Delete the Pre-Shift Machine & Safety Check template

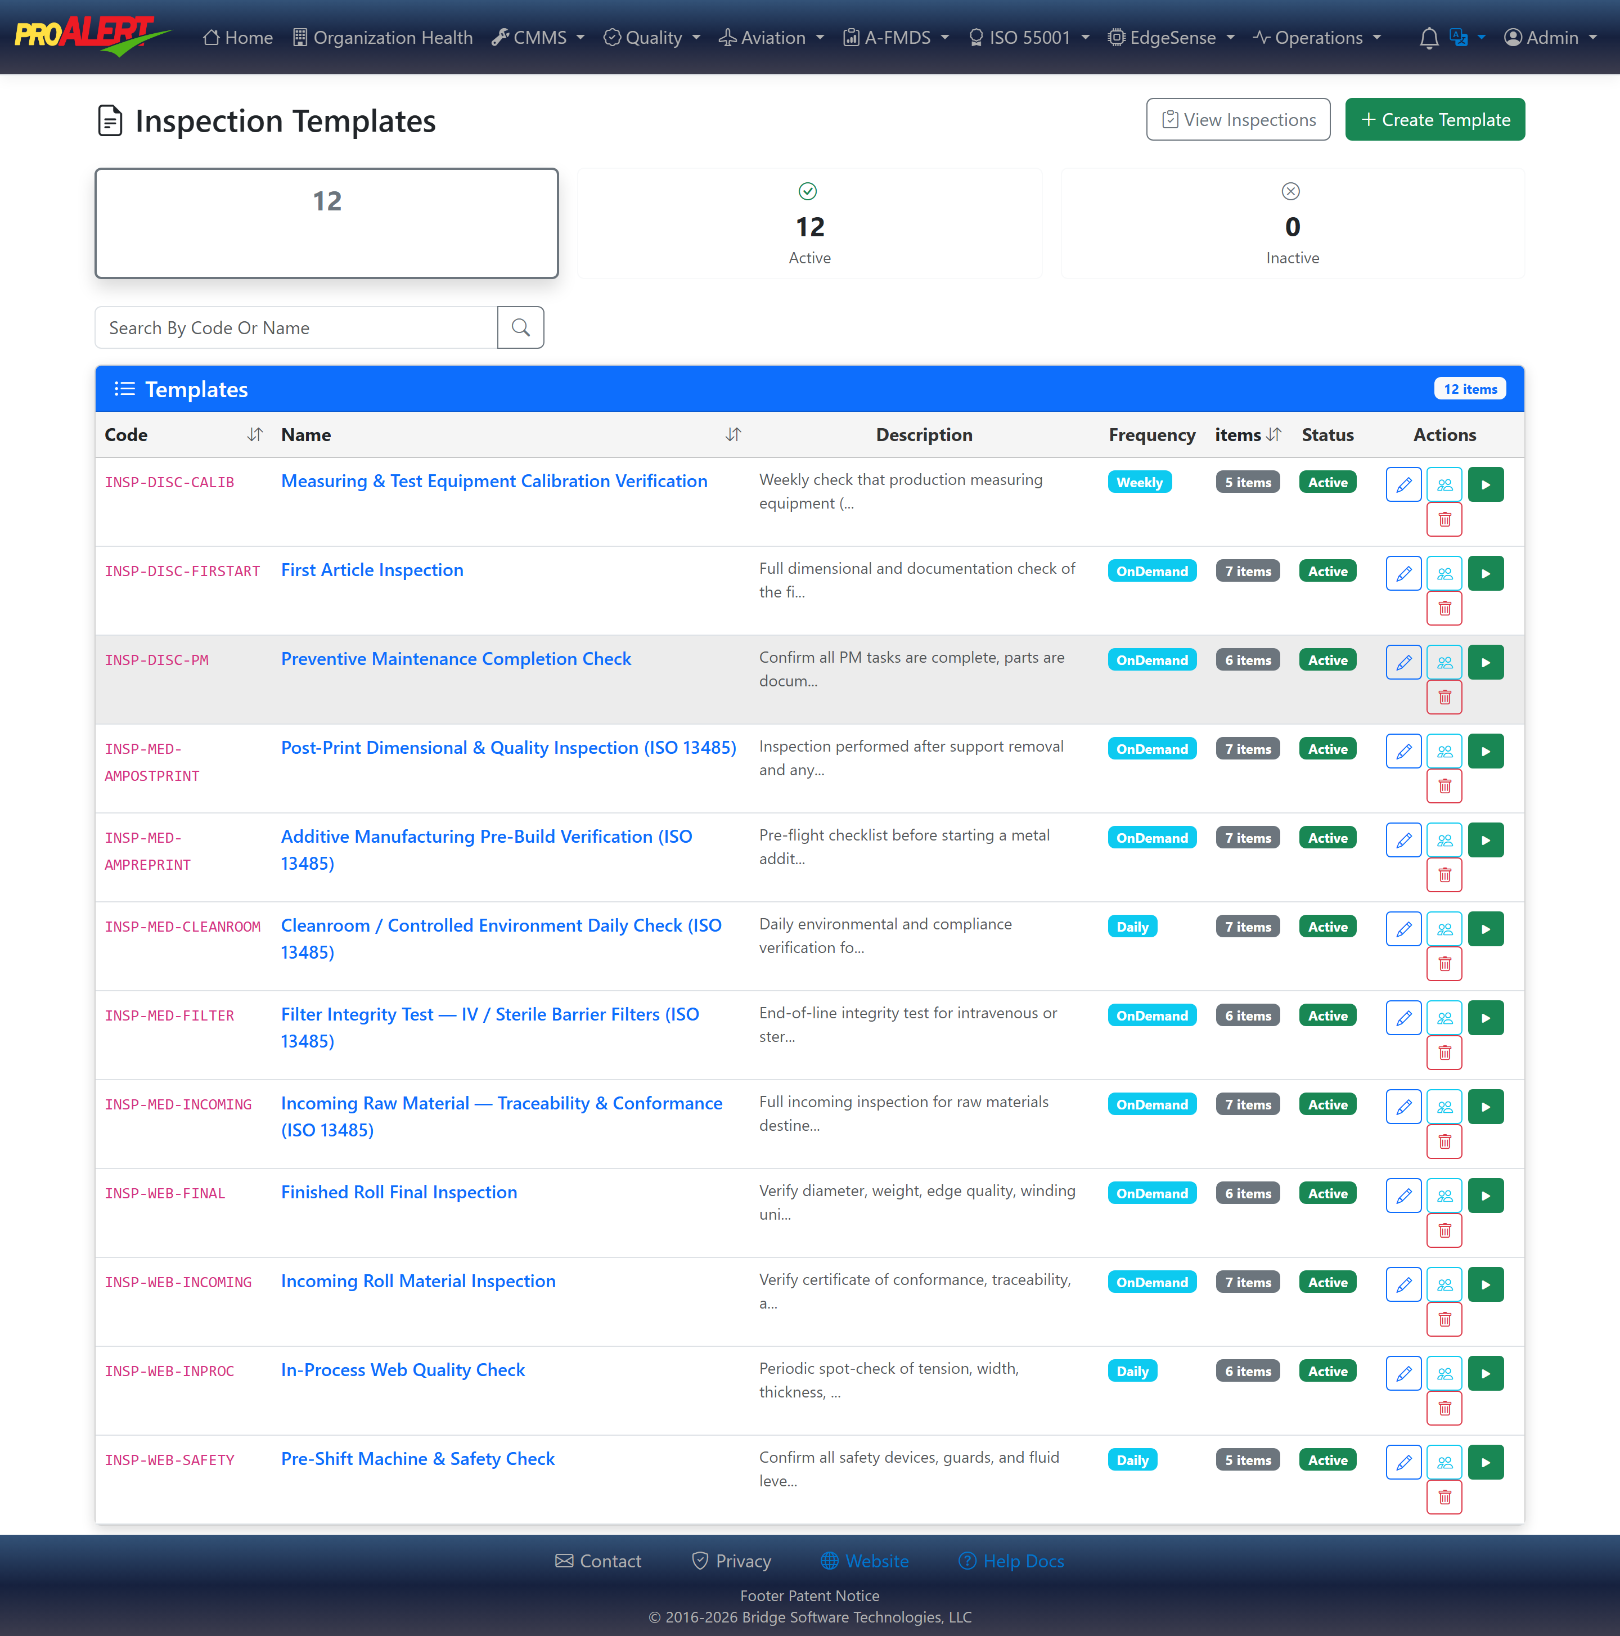(1444, 1497)
